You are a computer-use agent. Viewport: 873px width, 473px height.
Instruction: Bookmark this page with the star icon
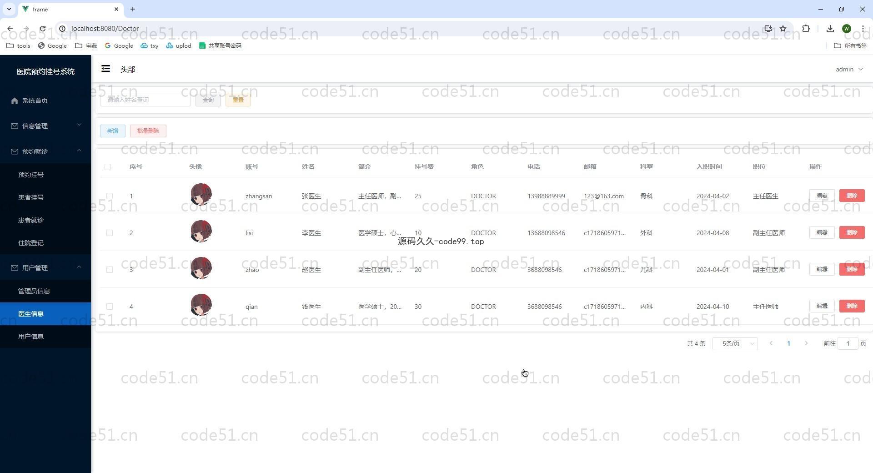(783, 29)
